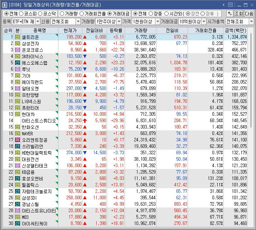
Task: Open the 가격 1천원이상 dropdown
Action: [x=158, y=21]
